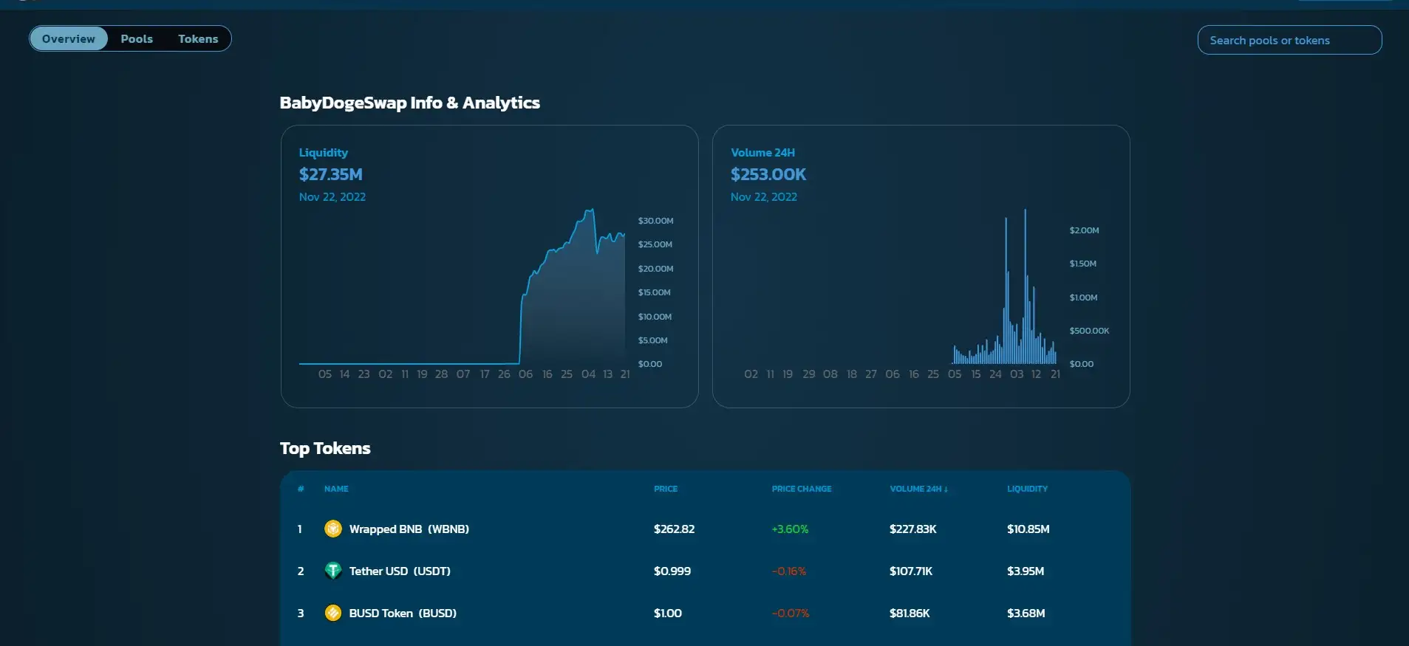The height and width of the screenshot is (646, 1409).
Task: Click the Tether USD token icon
Action: (333, 571)
